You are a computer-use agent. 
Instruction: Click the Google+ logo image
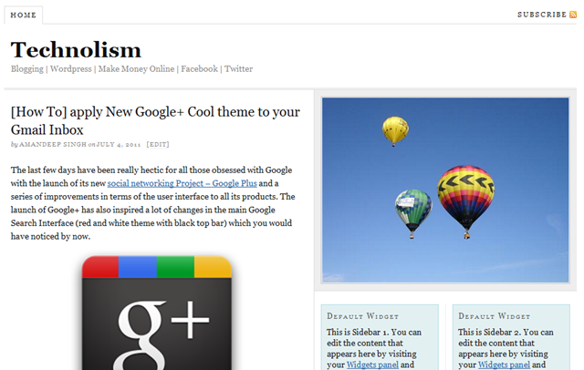click(158, 313)
